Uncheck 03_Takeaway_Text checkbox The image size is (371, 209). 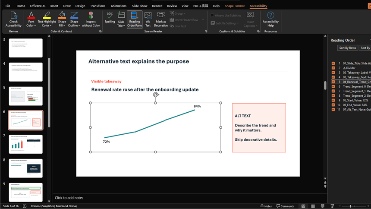(333, 77)
